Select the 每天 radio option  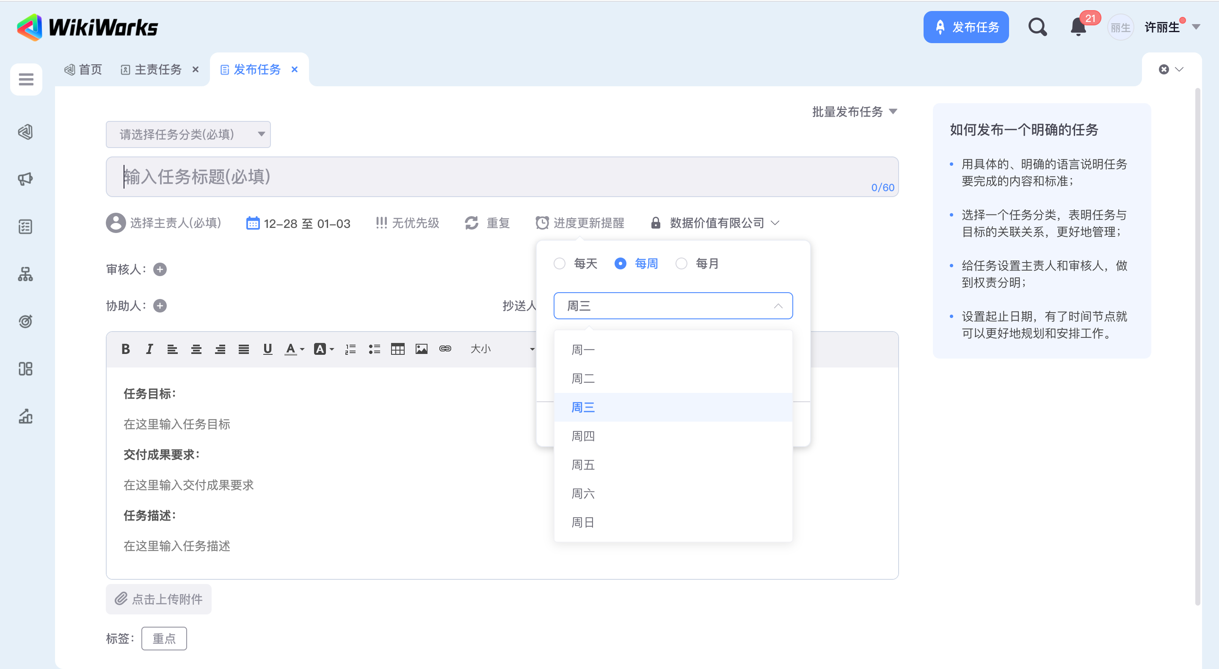point(559,263)
